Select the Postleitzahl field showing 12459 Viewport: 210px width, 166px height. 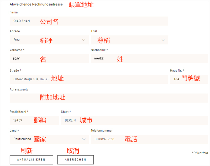coord(34,120)
